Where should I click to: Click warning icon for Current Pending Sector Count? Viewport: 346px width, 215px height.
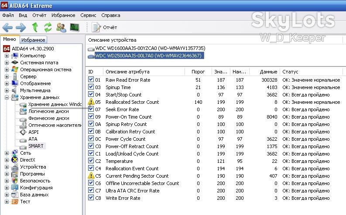91,175
